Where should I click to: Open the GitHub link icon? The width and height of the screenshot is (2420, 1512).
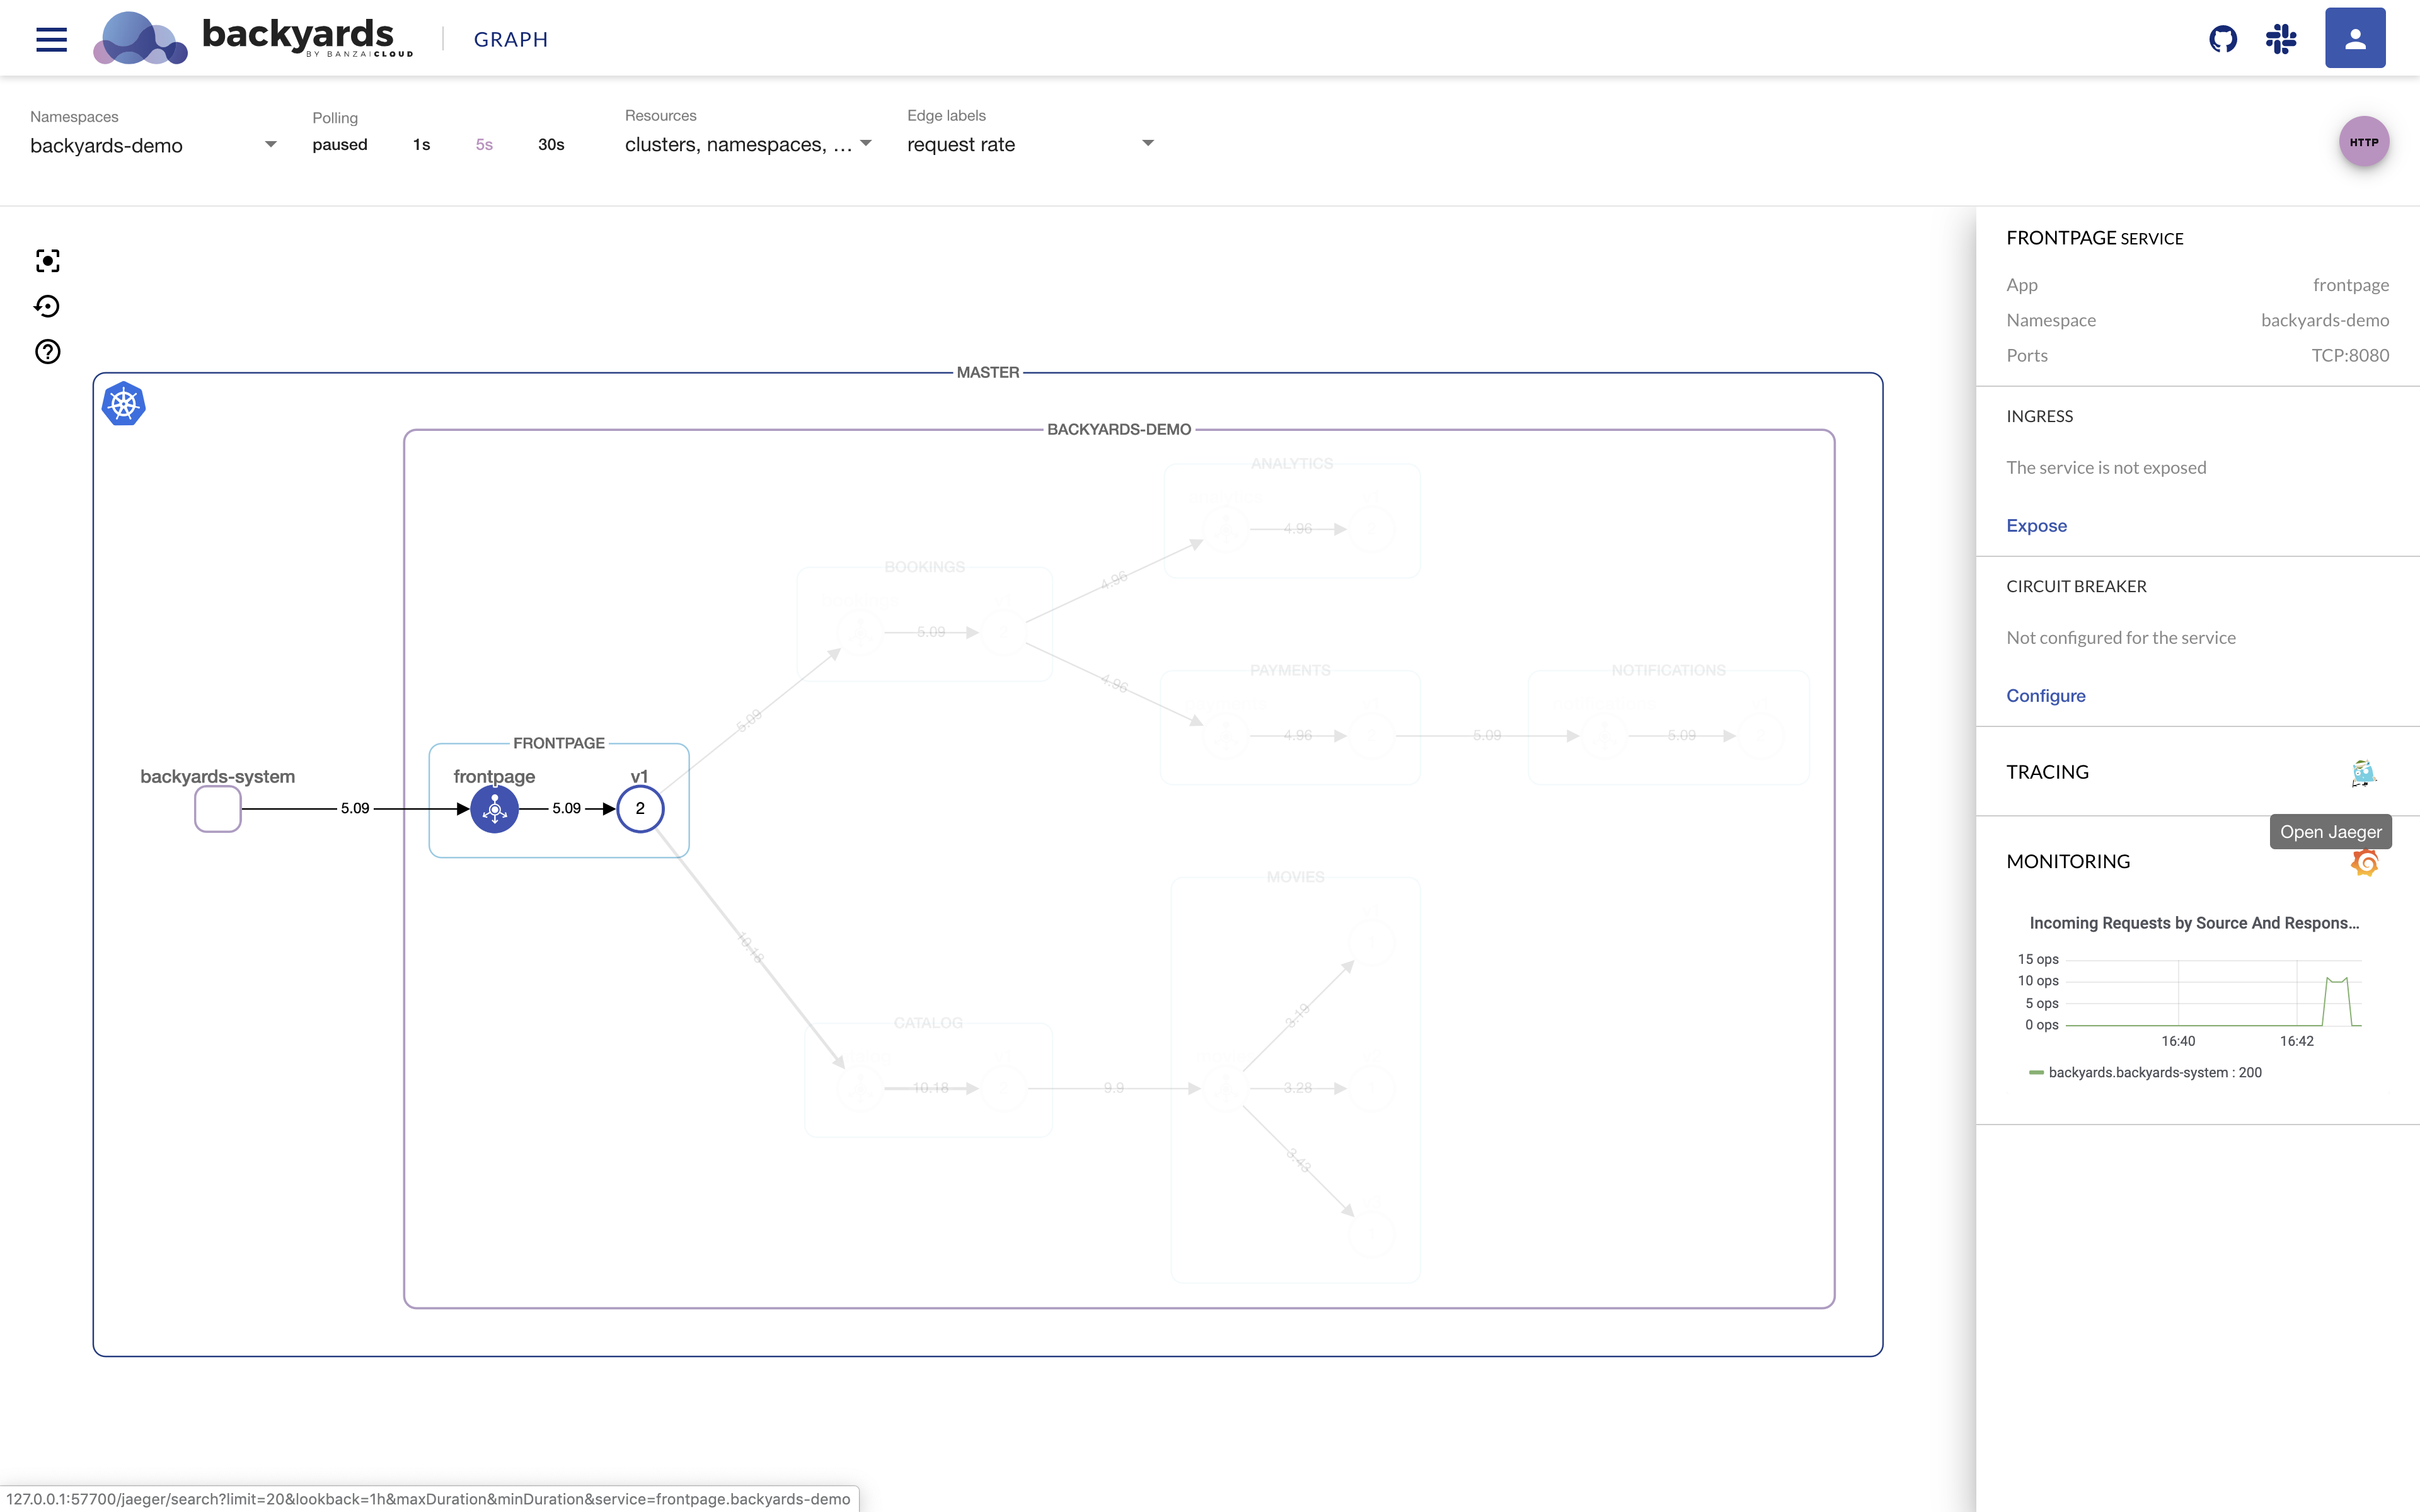tap(2222, 39)
